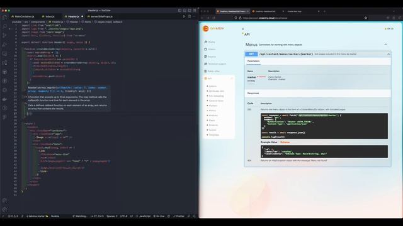
Task: Open Create Next App browser tab
Action: tap(295, 11)
